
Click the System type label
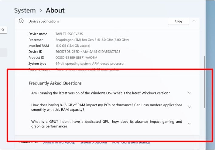37,63
